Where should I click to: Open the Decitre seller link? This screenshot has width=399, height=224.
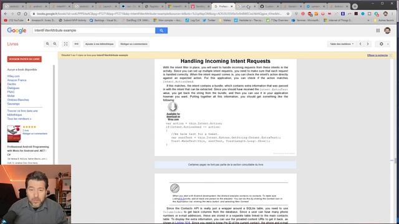(x=11, y=84)
